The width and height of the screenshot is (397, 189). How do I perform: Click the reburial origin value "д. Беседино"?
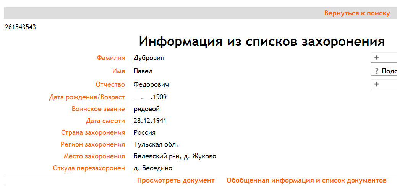point(153,168)
